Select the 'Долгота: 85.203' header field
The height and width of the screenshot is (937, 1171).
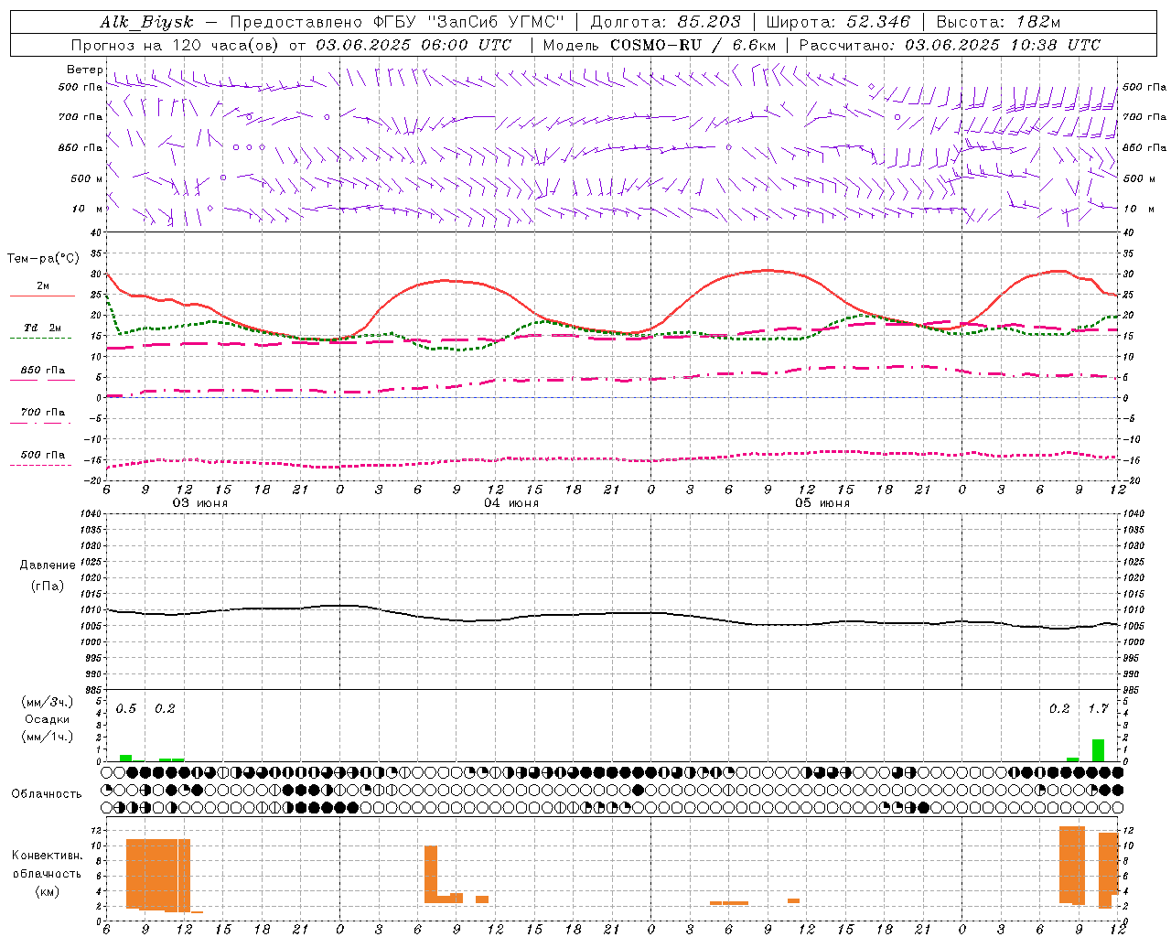665,22
